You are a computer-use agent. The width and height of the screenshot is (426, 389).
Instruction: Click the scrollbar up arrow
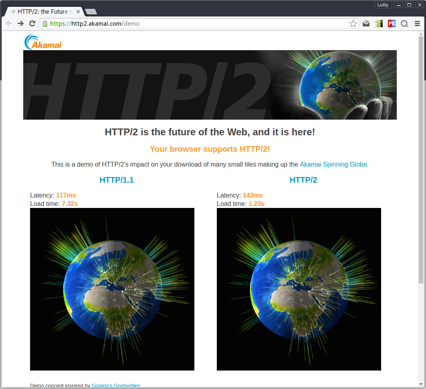pos(421,34)
